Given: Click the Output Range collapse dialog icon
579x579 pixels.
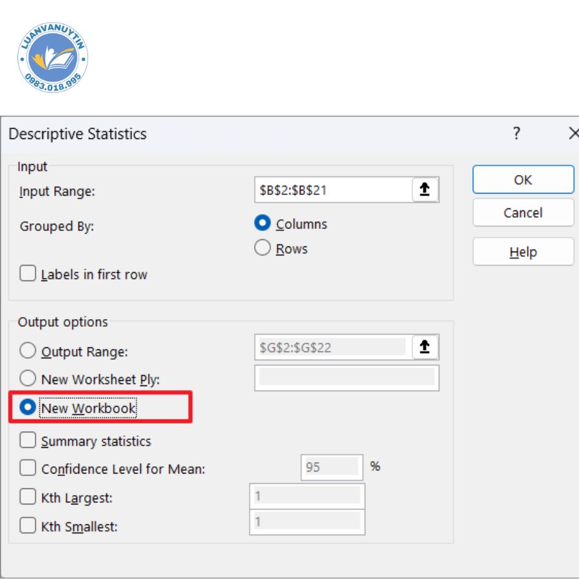Looking at the screenshot, I should 425,347.
